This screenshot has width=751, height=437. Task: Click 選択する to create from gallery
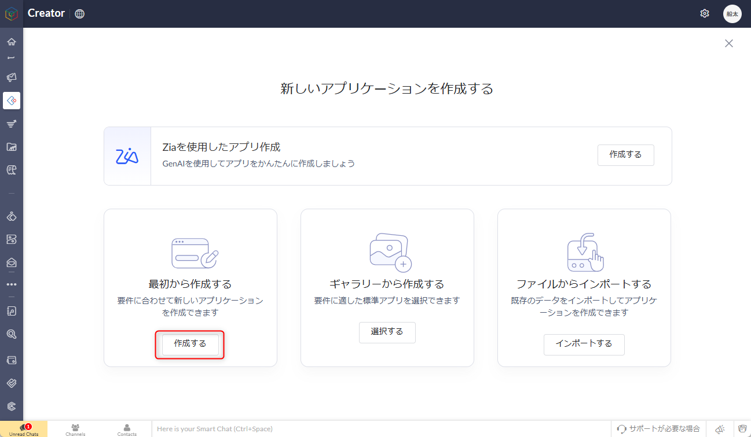[x=387, y=332]
